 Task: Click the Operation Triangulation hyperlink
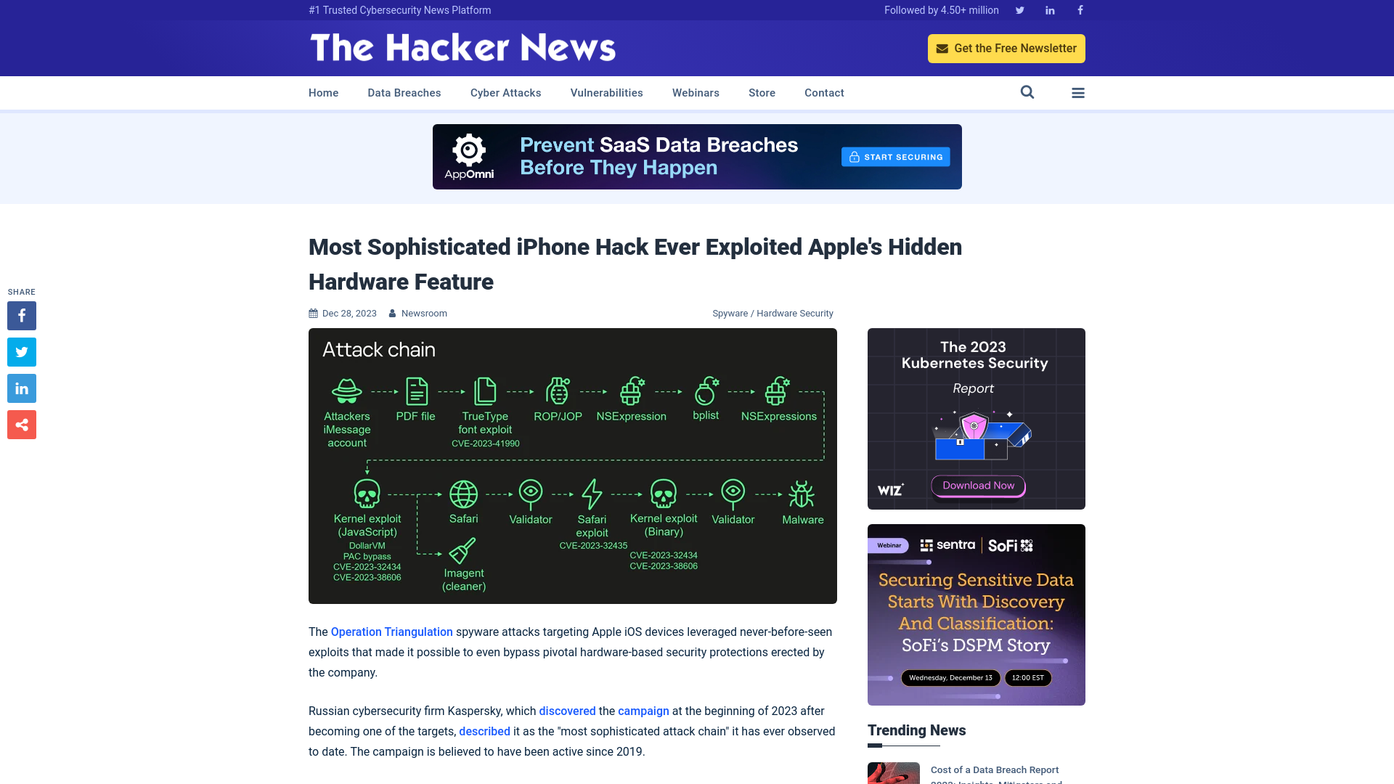click(391, 631)
